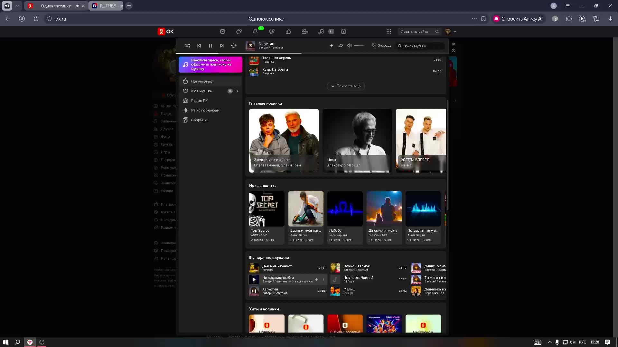The width and height of the screenshot is (618, 347).
Task: Mute the Одноклассники browser tab audio
Action: click(78, 6)
